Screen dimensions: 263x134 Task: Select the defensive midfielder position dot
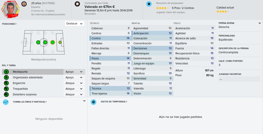click(x=38, y=42)
